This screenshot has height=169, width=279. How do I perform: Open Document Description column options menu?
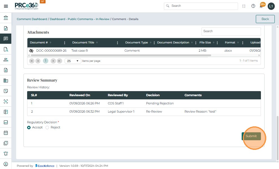point(196,43)
